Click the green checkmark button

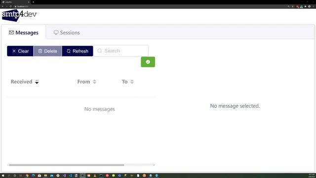148,62
